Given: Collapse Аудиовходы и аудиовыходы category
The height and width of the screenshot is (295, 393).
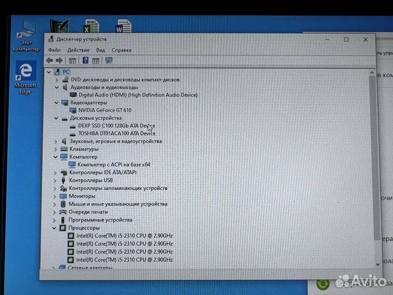Looking at the screenshot, I should tap(57, 87).
